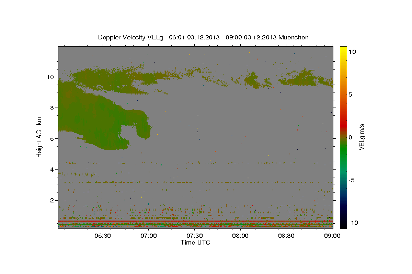The width and height of the screenshot is (412, 274).
Task: Click the '07:30' time axis label
Action: 195,236
